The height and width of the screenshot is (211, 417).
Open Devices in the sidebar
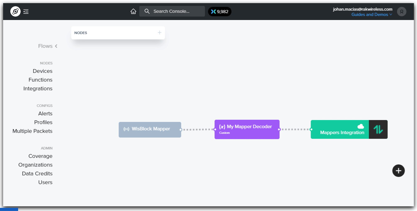(x=42, y=71)
